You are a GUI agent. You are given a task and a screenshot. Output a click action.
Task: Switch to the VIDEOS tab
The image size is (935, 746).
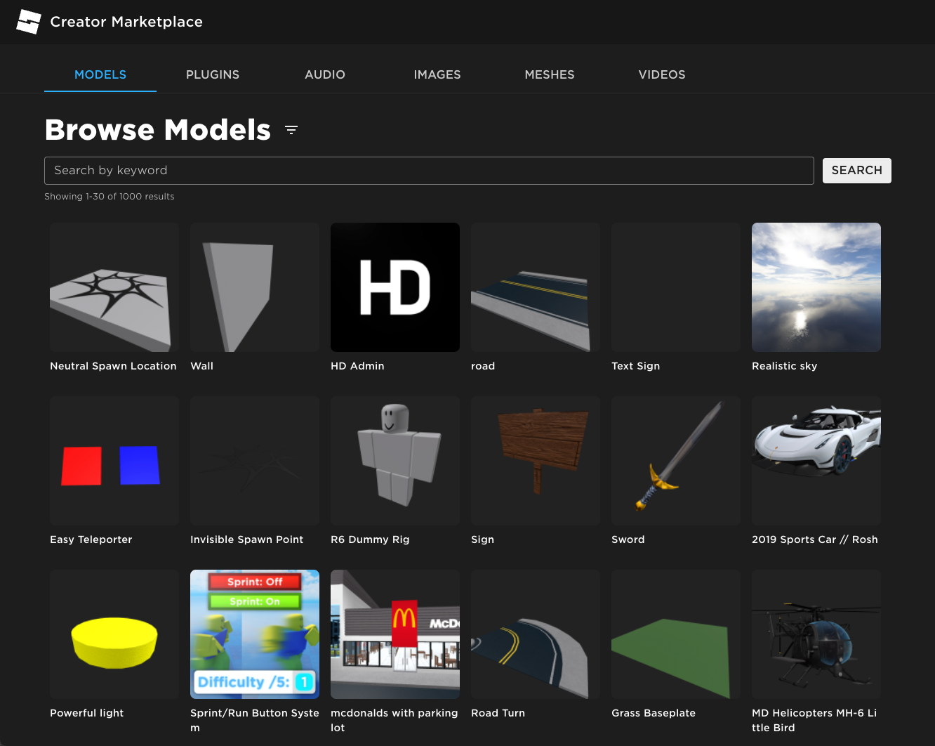point(662,74)
